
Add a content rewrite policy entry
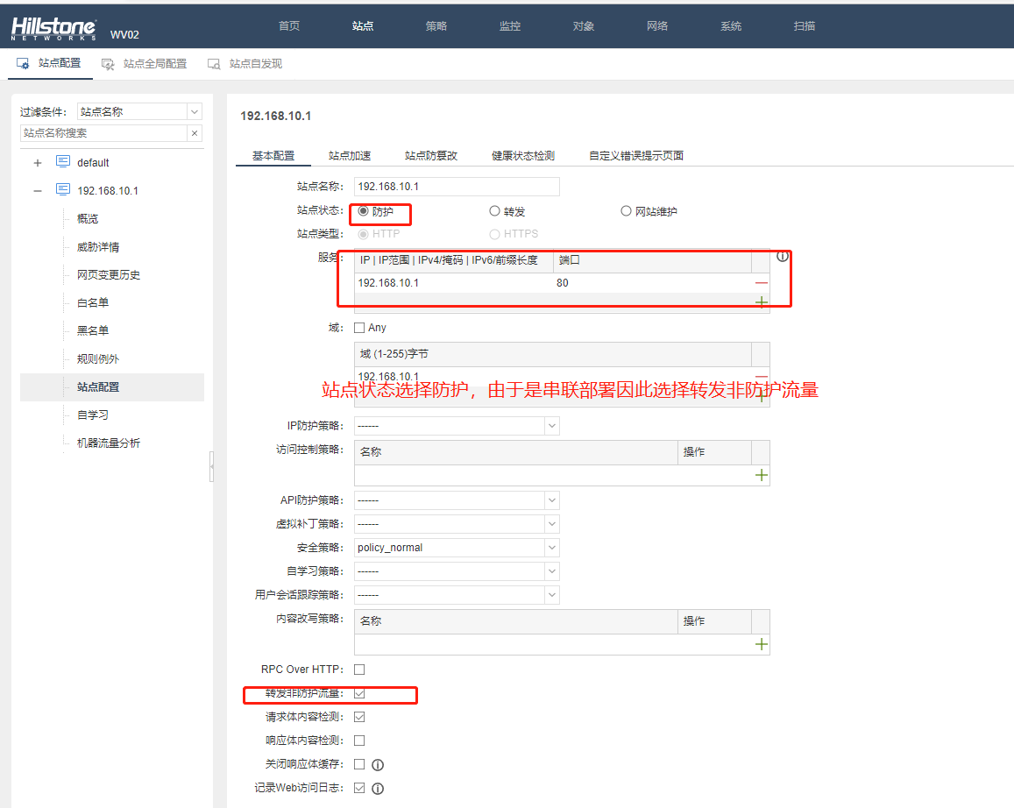761,644
